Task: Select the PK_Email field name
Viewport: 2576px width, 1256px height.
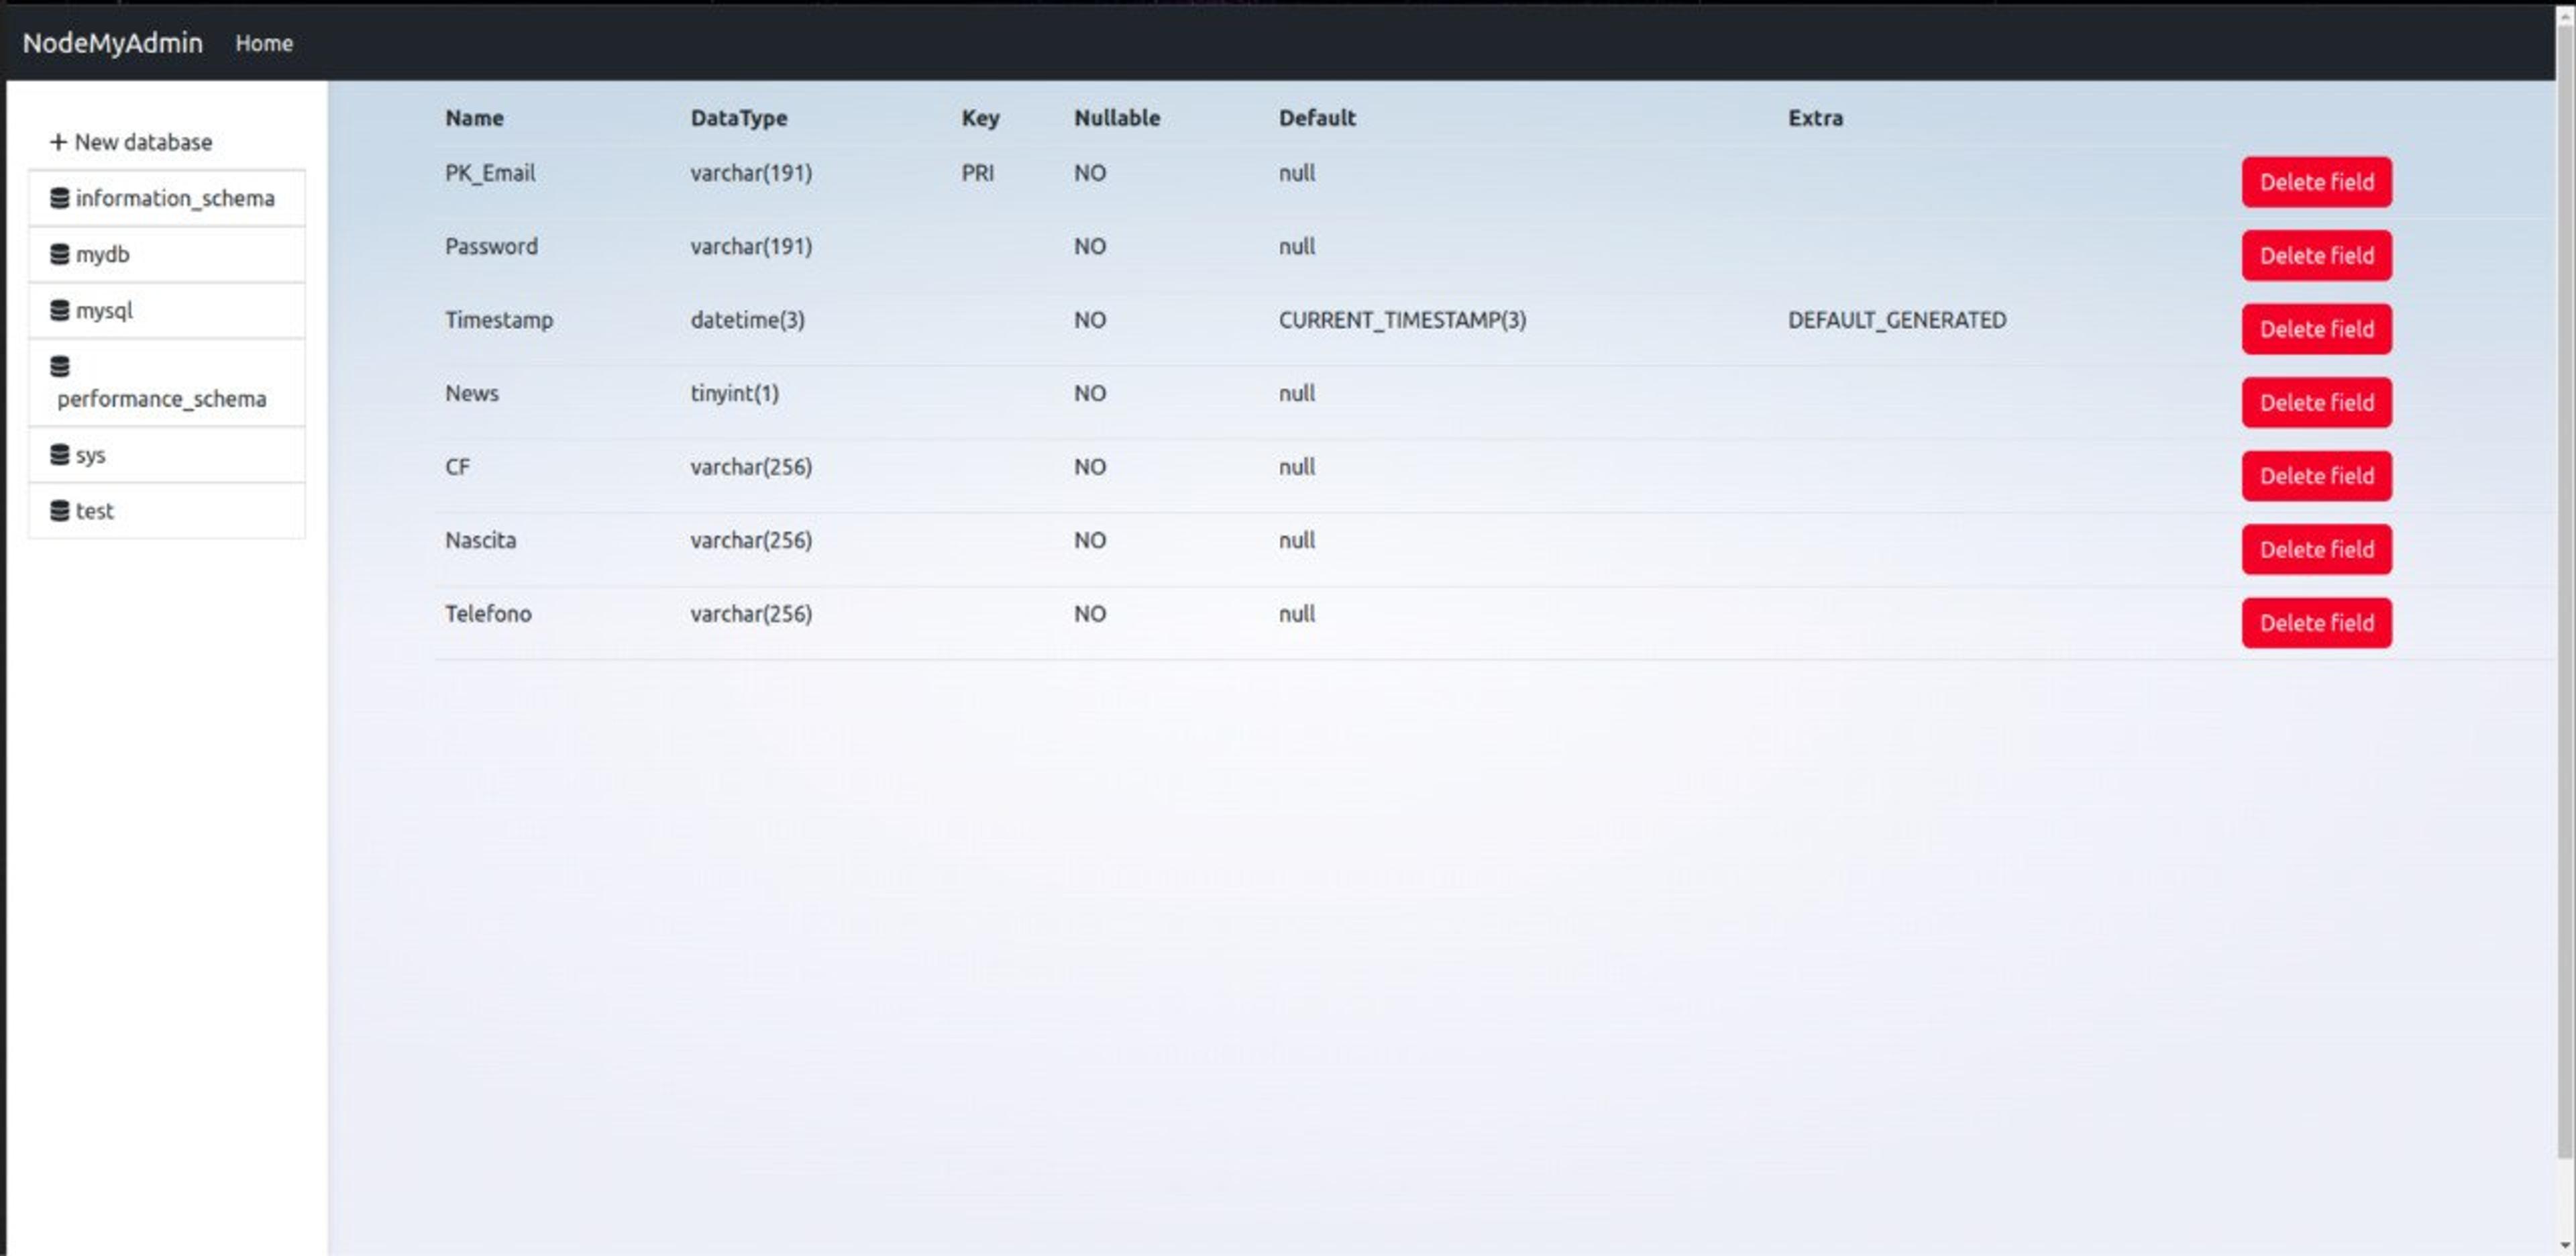Action: point(490,173)
